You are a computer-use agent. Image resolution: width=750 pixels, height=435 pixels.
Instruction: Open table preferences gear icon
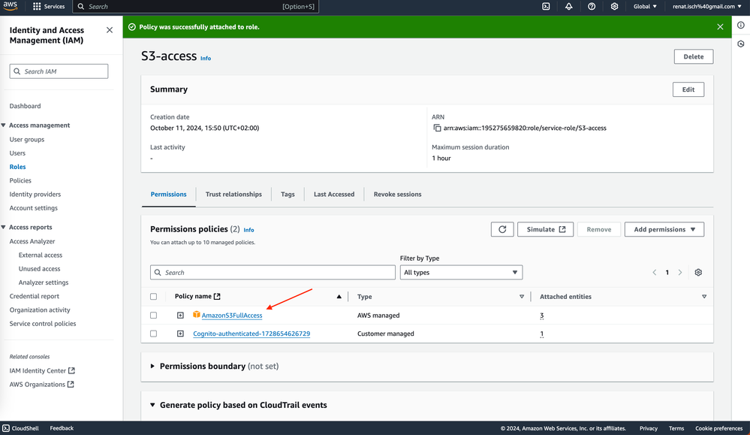coord(698,272)
